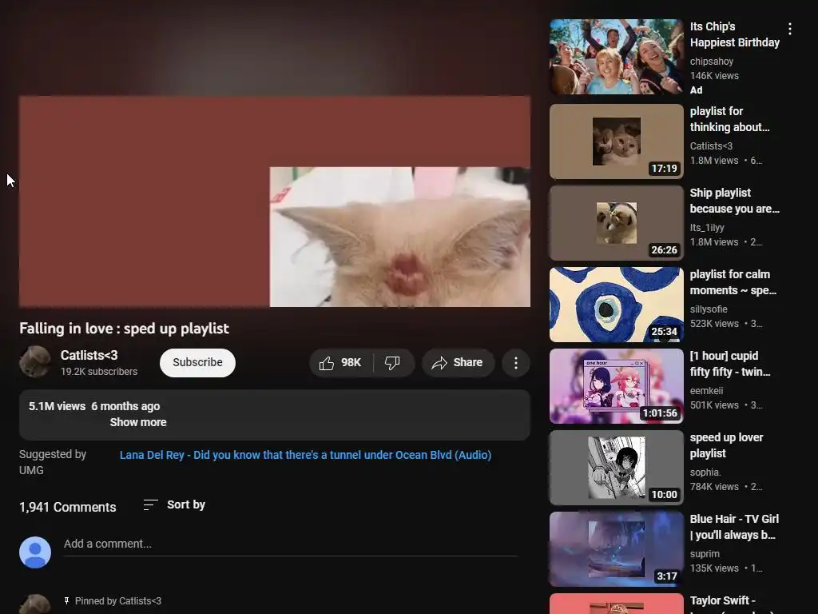818x614 pixels.
Task: Open Catlists<3 channel name link
Action: (x=89, y=355)
